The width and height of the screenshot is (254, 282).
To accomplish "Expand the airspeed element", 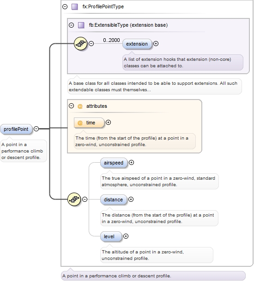I will click(x=131, y=163).
